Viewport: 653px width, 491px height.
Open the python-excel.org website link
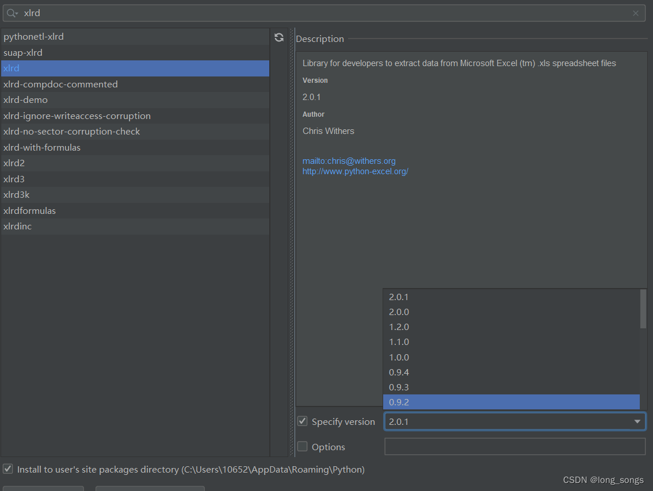[x=355, y=171]
